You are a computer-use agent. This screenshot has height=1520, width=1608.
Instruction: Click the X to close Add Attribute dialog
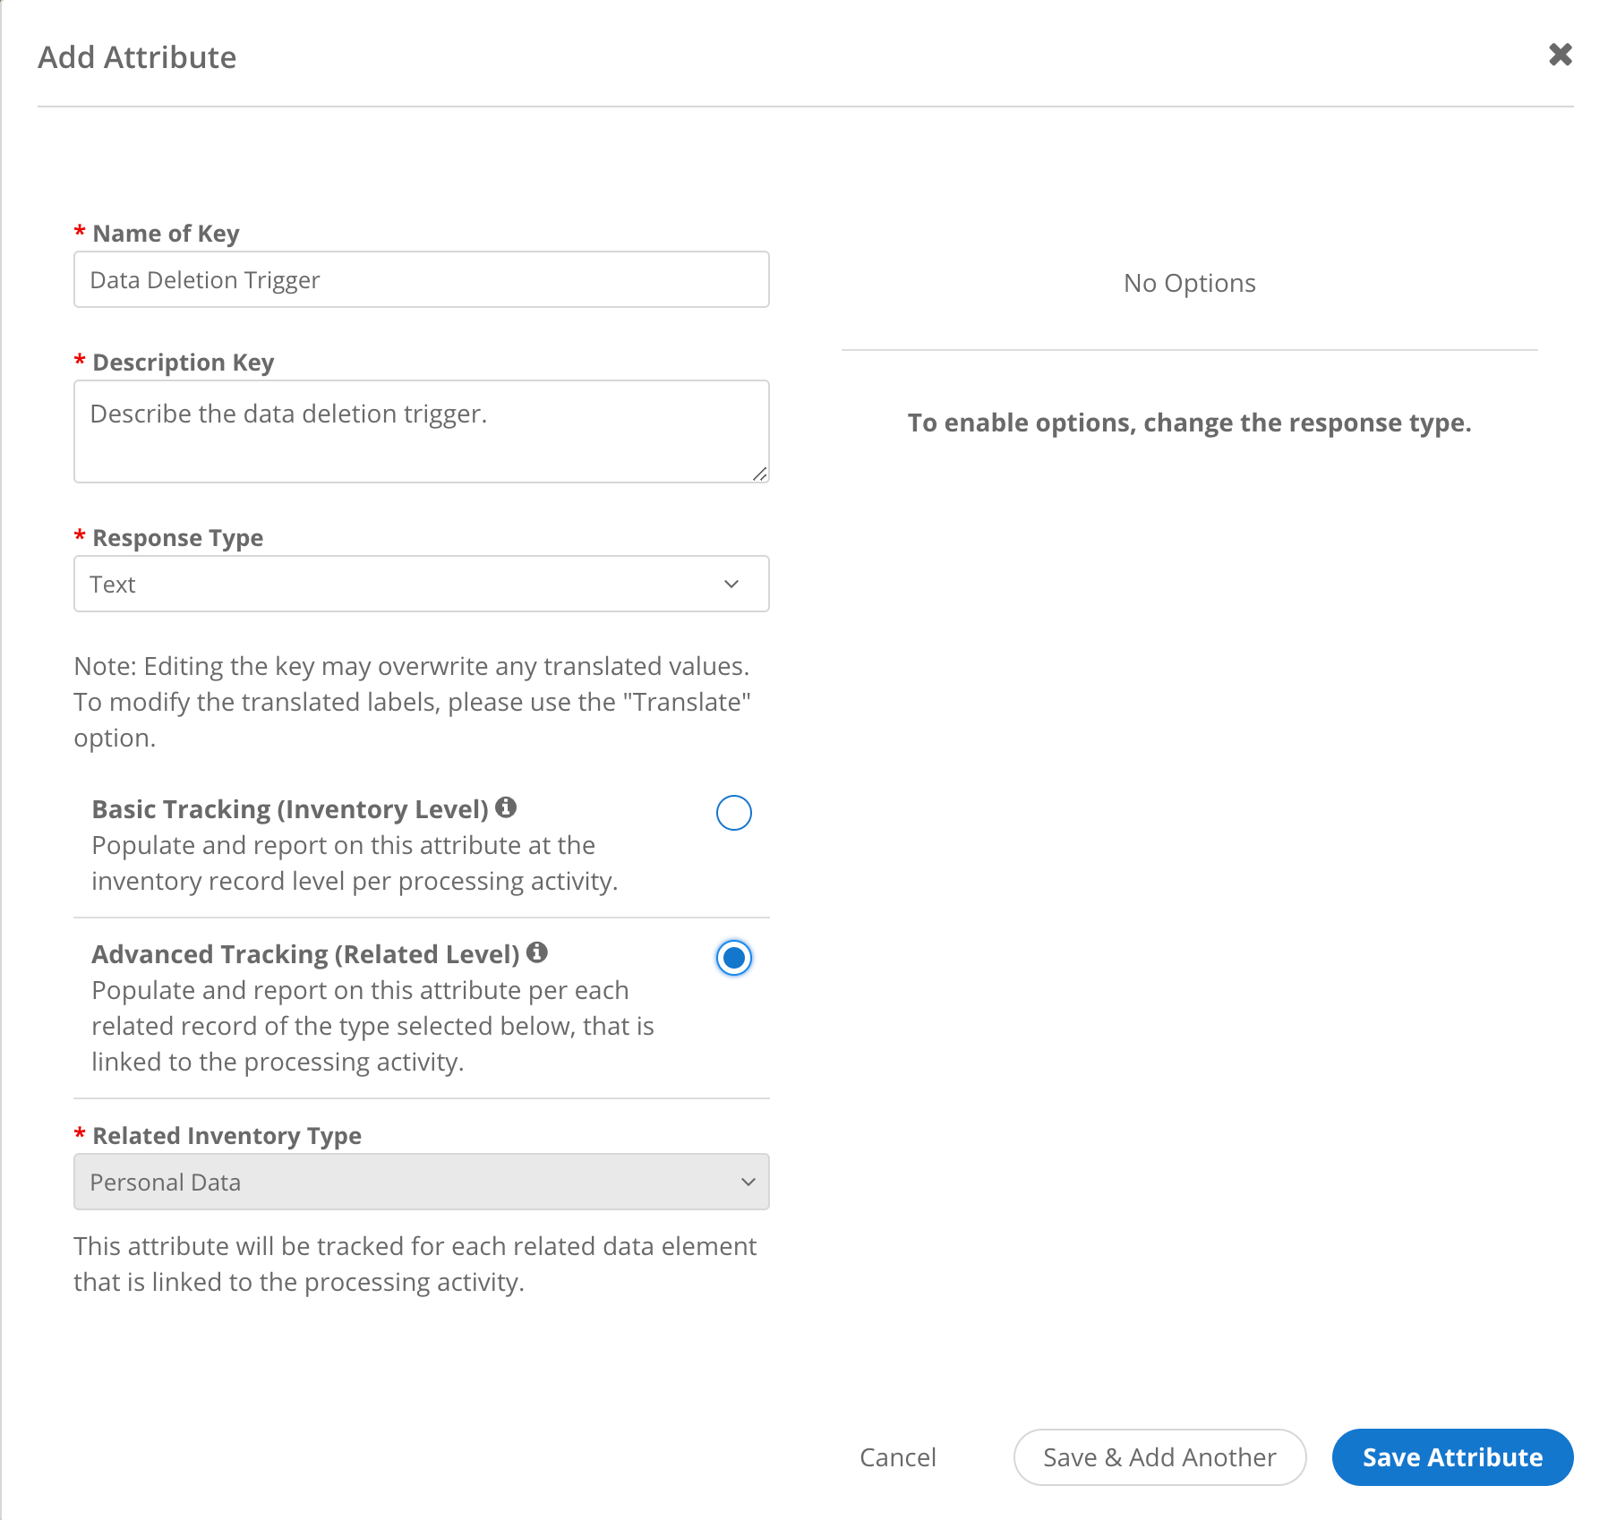pos(1561,56)
